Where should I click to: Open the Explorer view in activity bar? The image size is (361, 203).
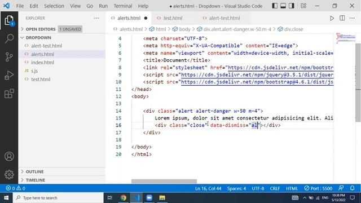[x=9, y=21]
